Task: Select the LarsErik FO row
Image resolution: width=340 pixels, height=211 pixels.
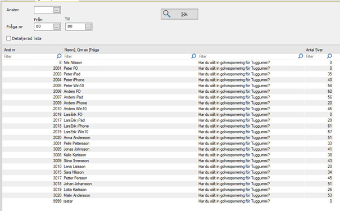Action: pos(167,114)
